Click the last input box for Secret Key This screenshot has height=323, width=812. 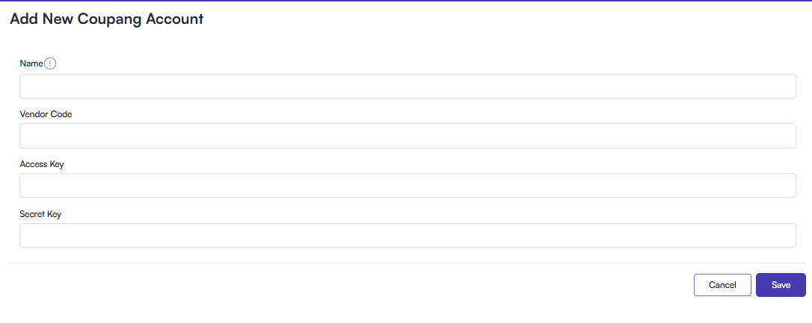point(407,236)
